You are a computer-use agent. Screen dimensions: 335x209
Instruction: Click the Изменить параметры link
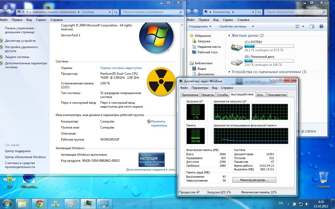tap(159, 123)
